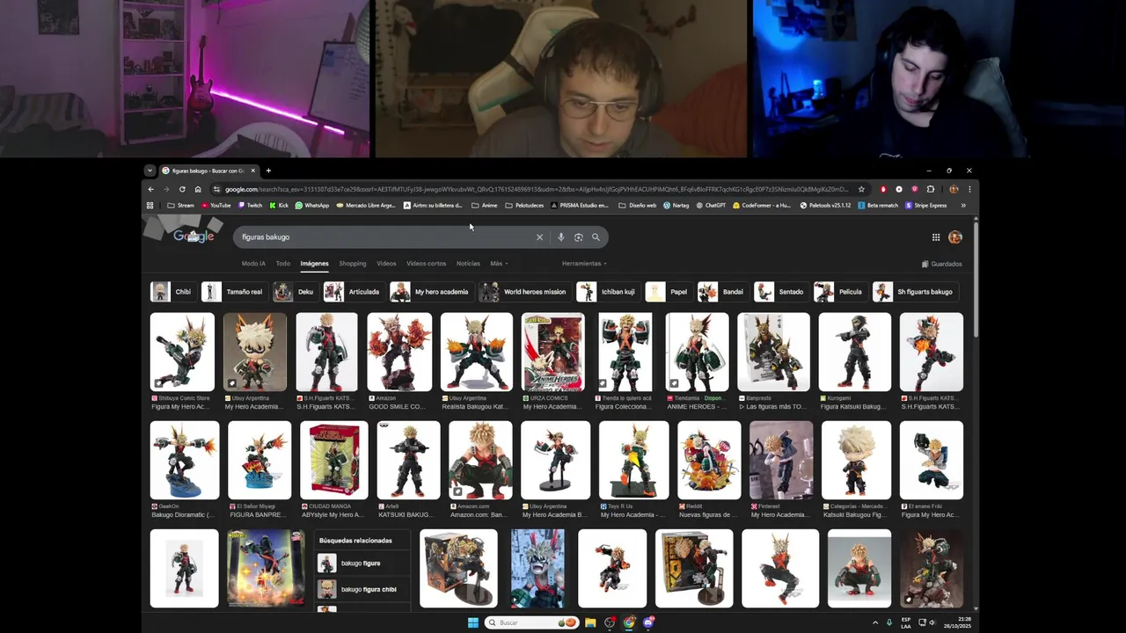The width and height of the screenshot is (1126, 633).
Task: Open the CIUDAD MANGA boxed figure thumbnail
Action: pos(334,460)
